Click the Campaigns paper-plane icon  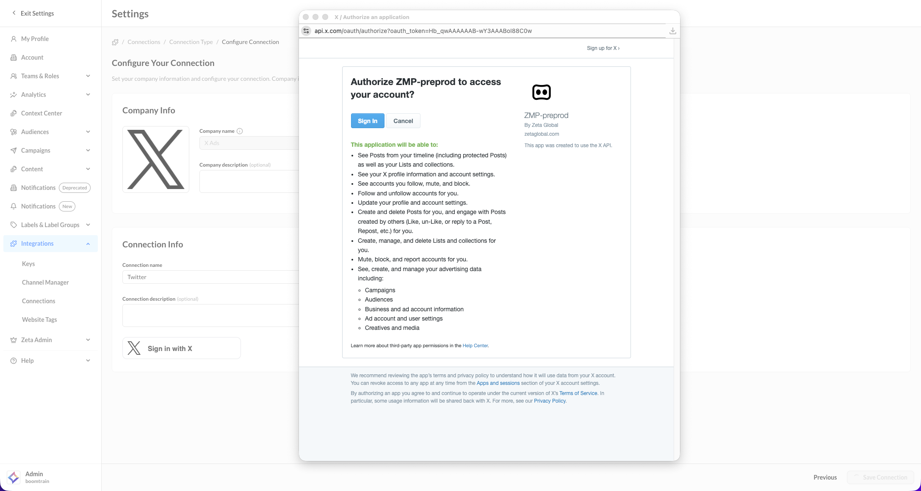coord(14,151)
